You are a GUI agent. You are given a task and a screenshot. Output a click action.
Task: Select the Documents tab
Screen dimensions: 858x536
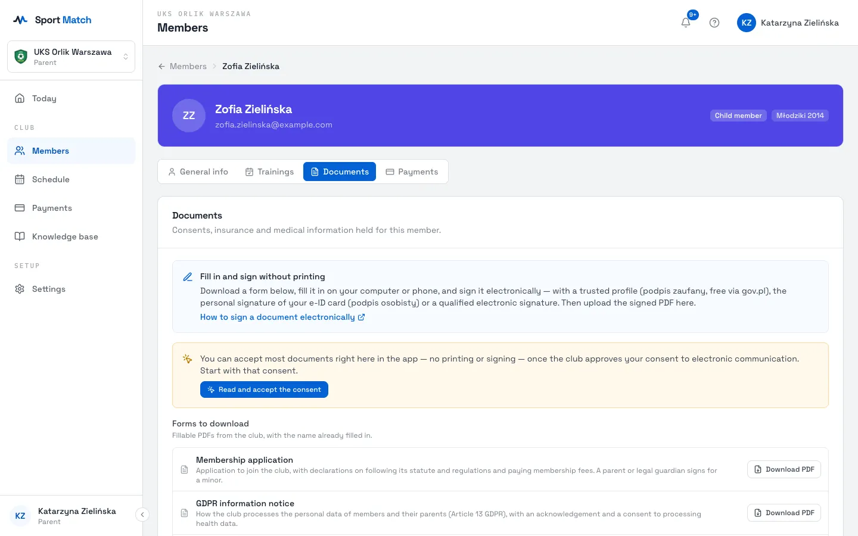tap(340, 172)
